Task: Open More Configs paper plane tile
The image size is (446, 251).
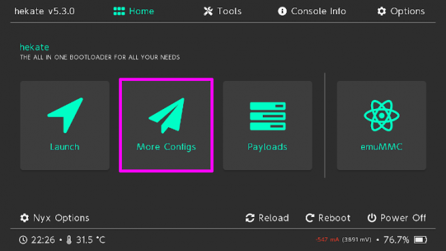Action: [166, 125]
